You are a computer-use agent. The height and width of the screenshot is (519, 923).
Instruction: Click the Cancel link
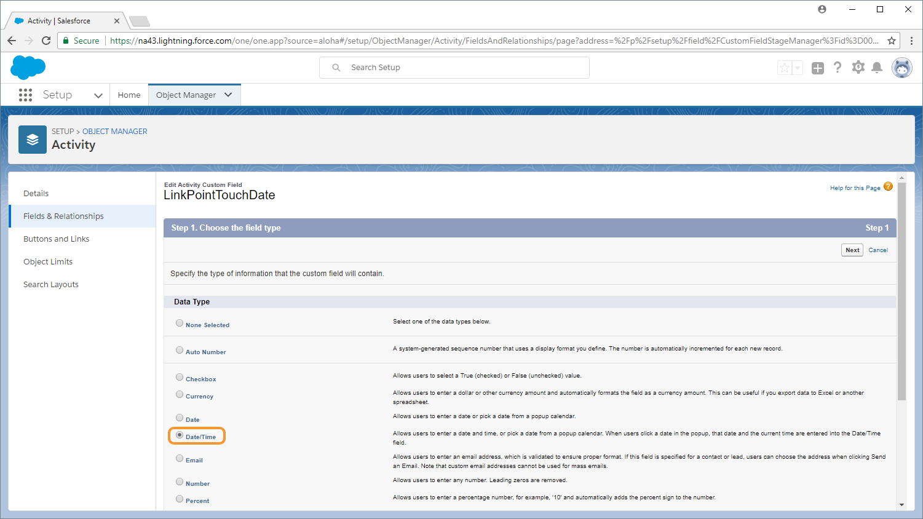[878, 250]
